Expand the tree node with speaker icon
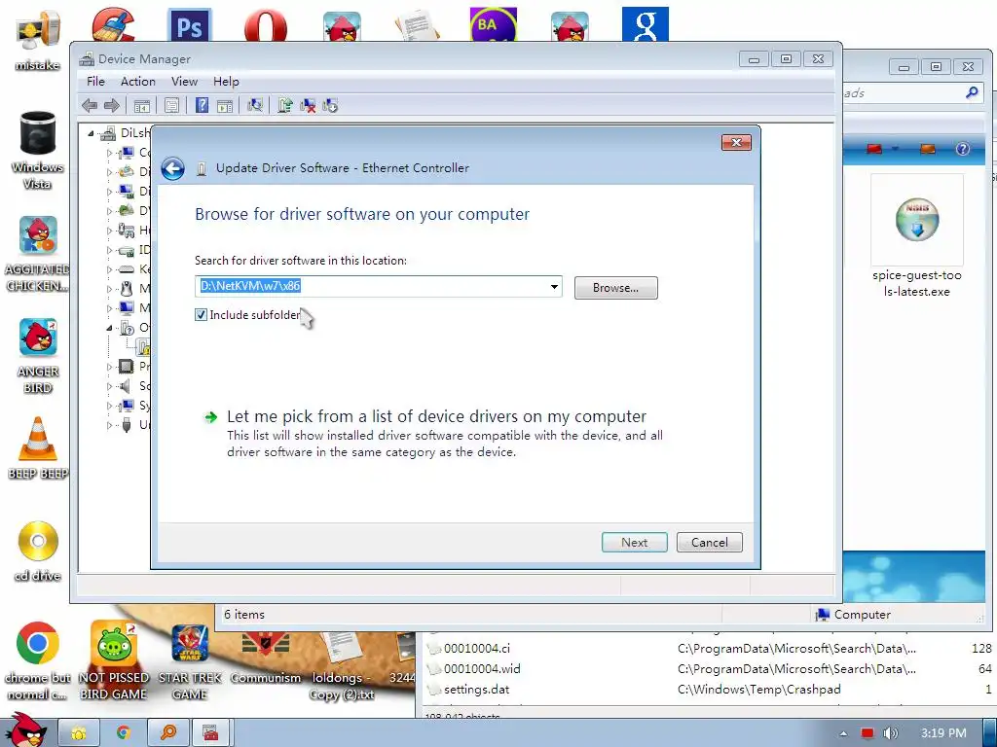997x747 pixels. (x=109, y=386)
